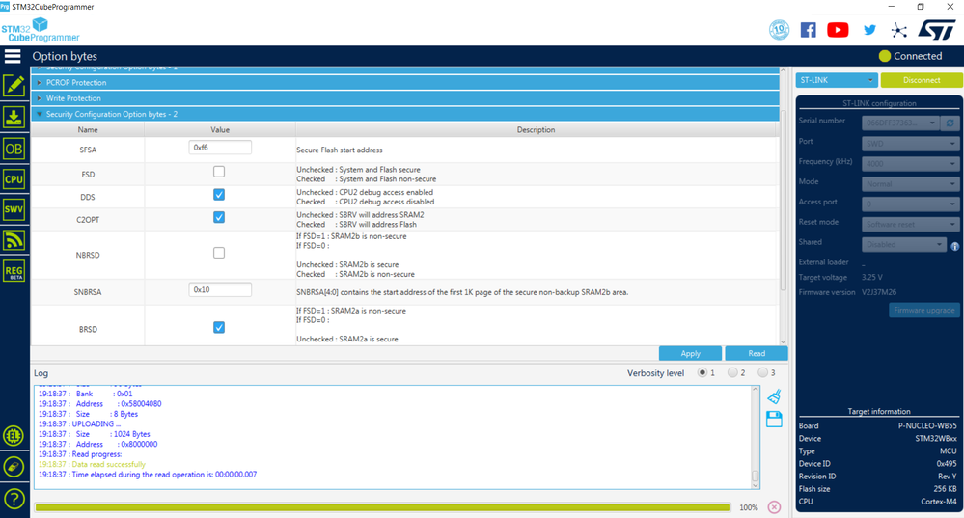
Task: Click the Firmware upgrade button
Action: pos(924,311)
